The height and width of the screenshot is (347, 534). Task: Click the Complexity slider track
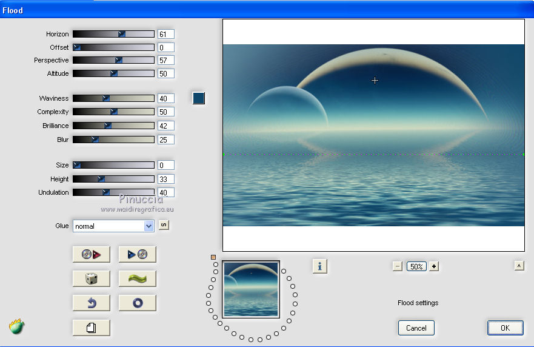pos(113,112)
